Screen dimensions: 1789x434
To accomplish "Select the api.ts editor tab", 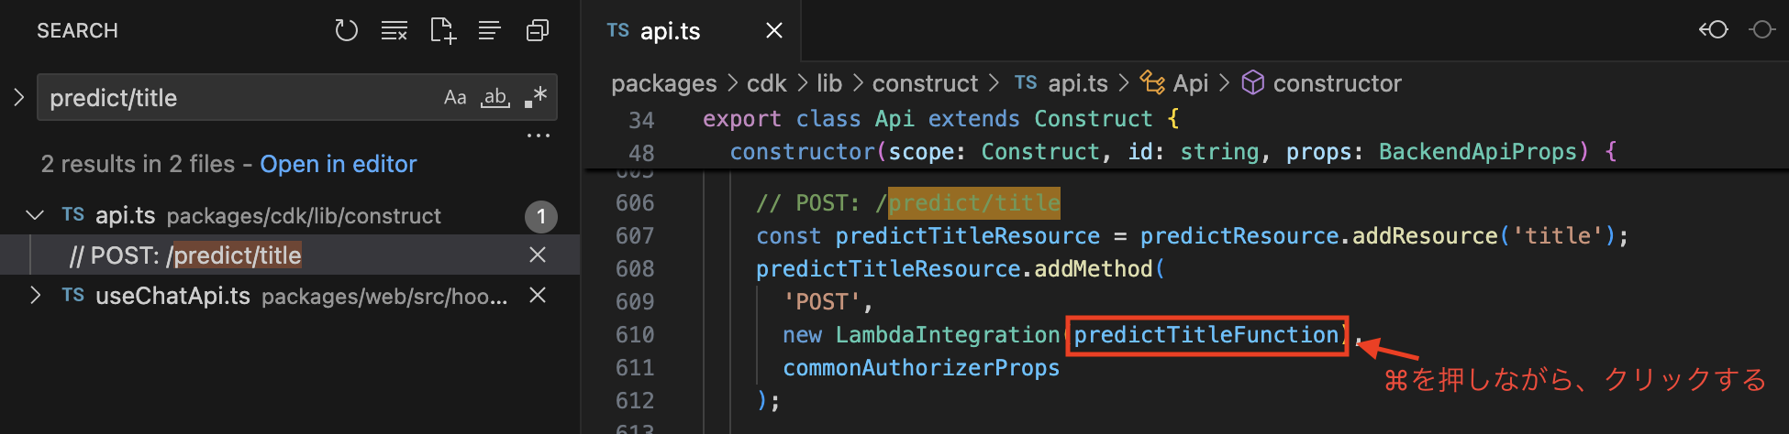I will [x=670, y=31].
